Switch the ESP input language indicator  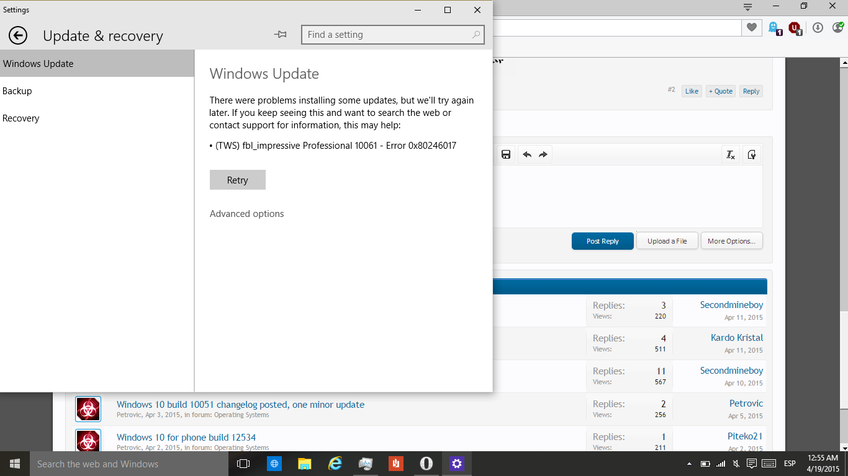[x=790, y=464]
